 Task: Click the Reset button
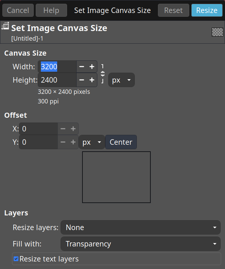[174, 10]
